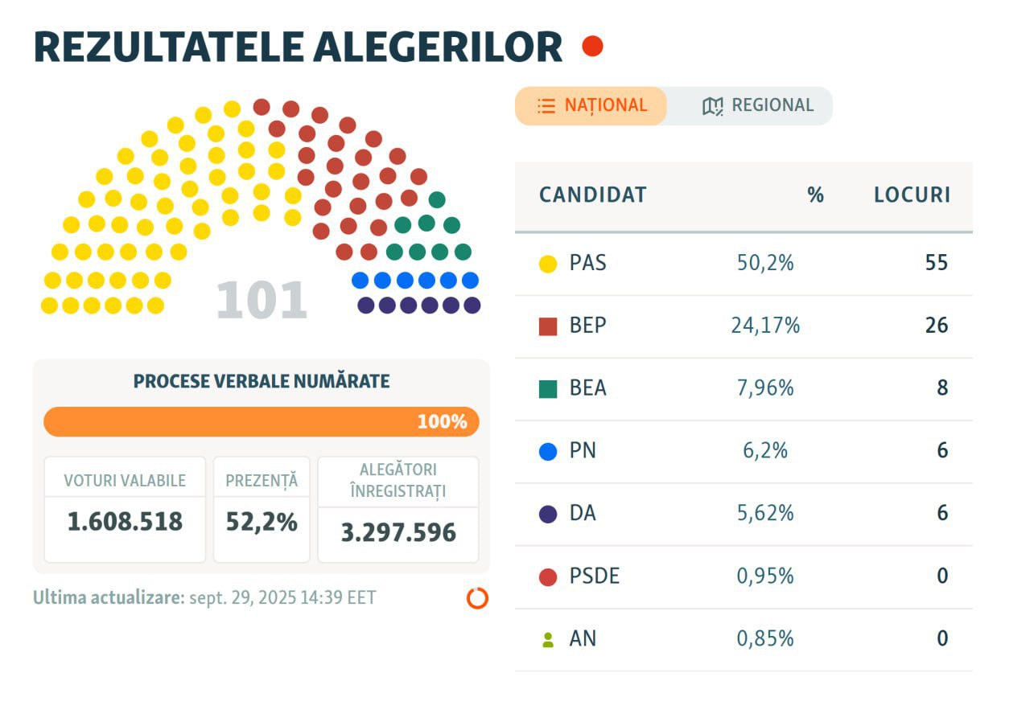Select the Alegători Înregistrați stat card
This screenshot has width=1030, height=726.
tap(398, 510)
